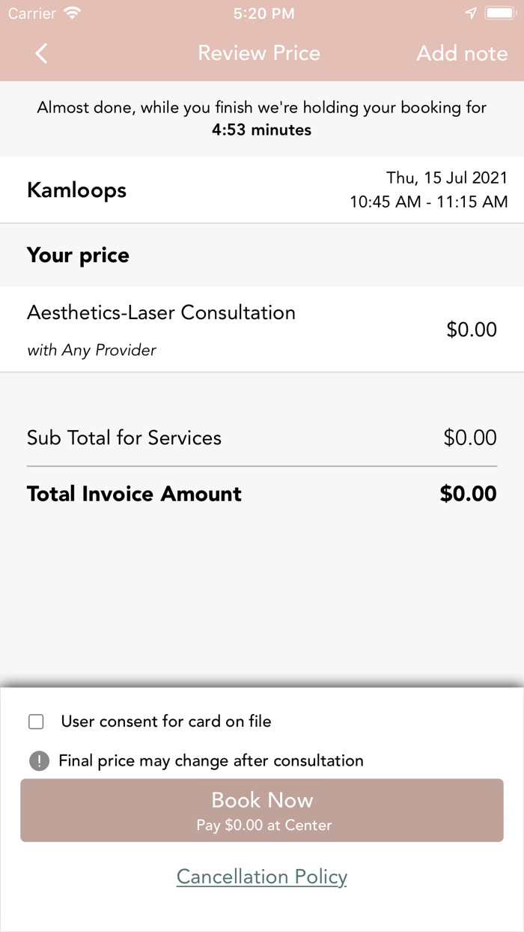Tap the back chevron arrow
The height and width of the screenshot is (932, 524).
[x=41, y=52]
